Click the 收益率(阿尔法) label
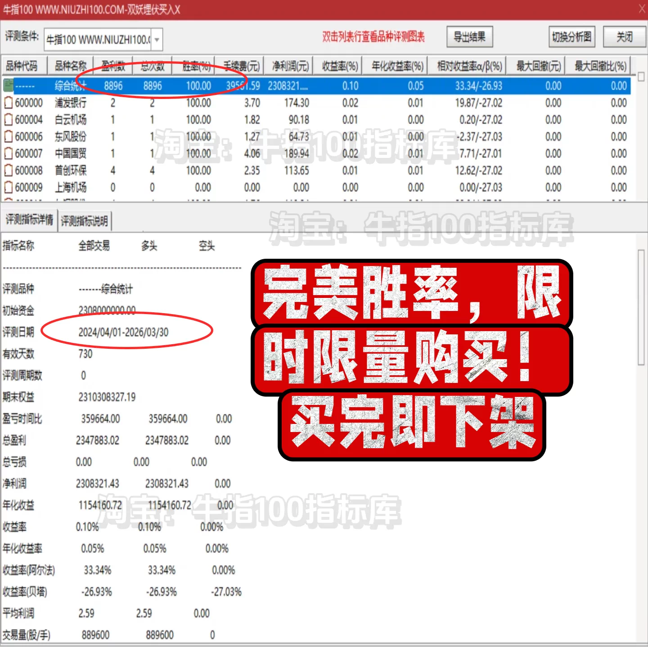Screen dimensions: 648x648 pos(29,571)
